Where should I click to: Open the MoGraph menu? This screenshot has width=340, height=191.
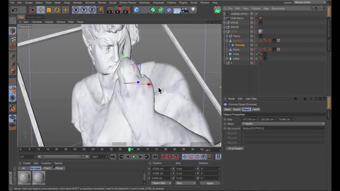pos(144,3)
